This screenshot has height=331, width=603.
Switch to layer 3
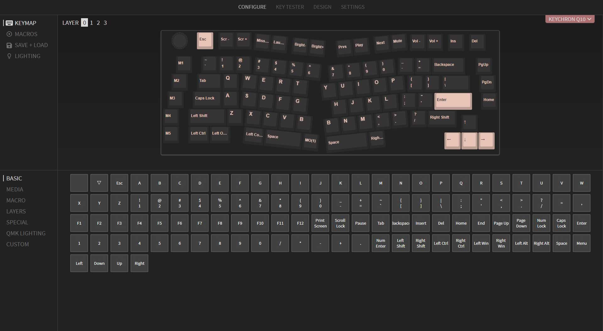[105, 23]
